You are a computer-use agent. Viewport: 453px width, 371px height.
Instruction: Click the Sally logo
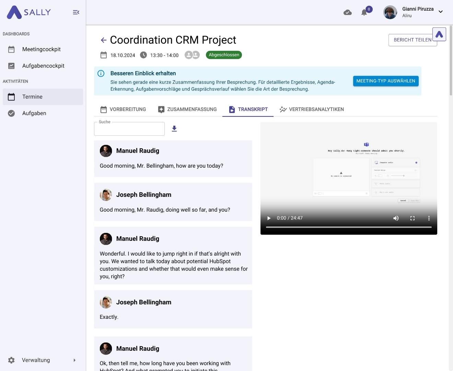pyautogui.click(x=29, y=12)
